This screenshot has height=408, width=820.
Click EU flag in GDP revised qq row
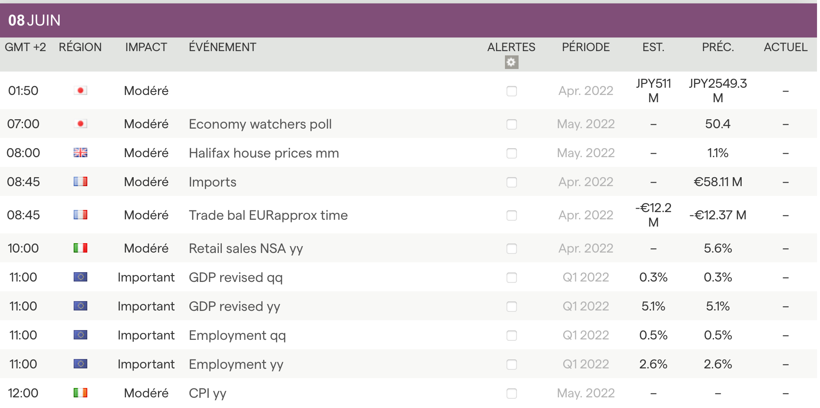(80, 277)
